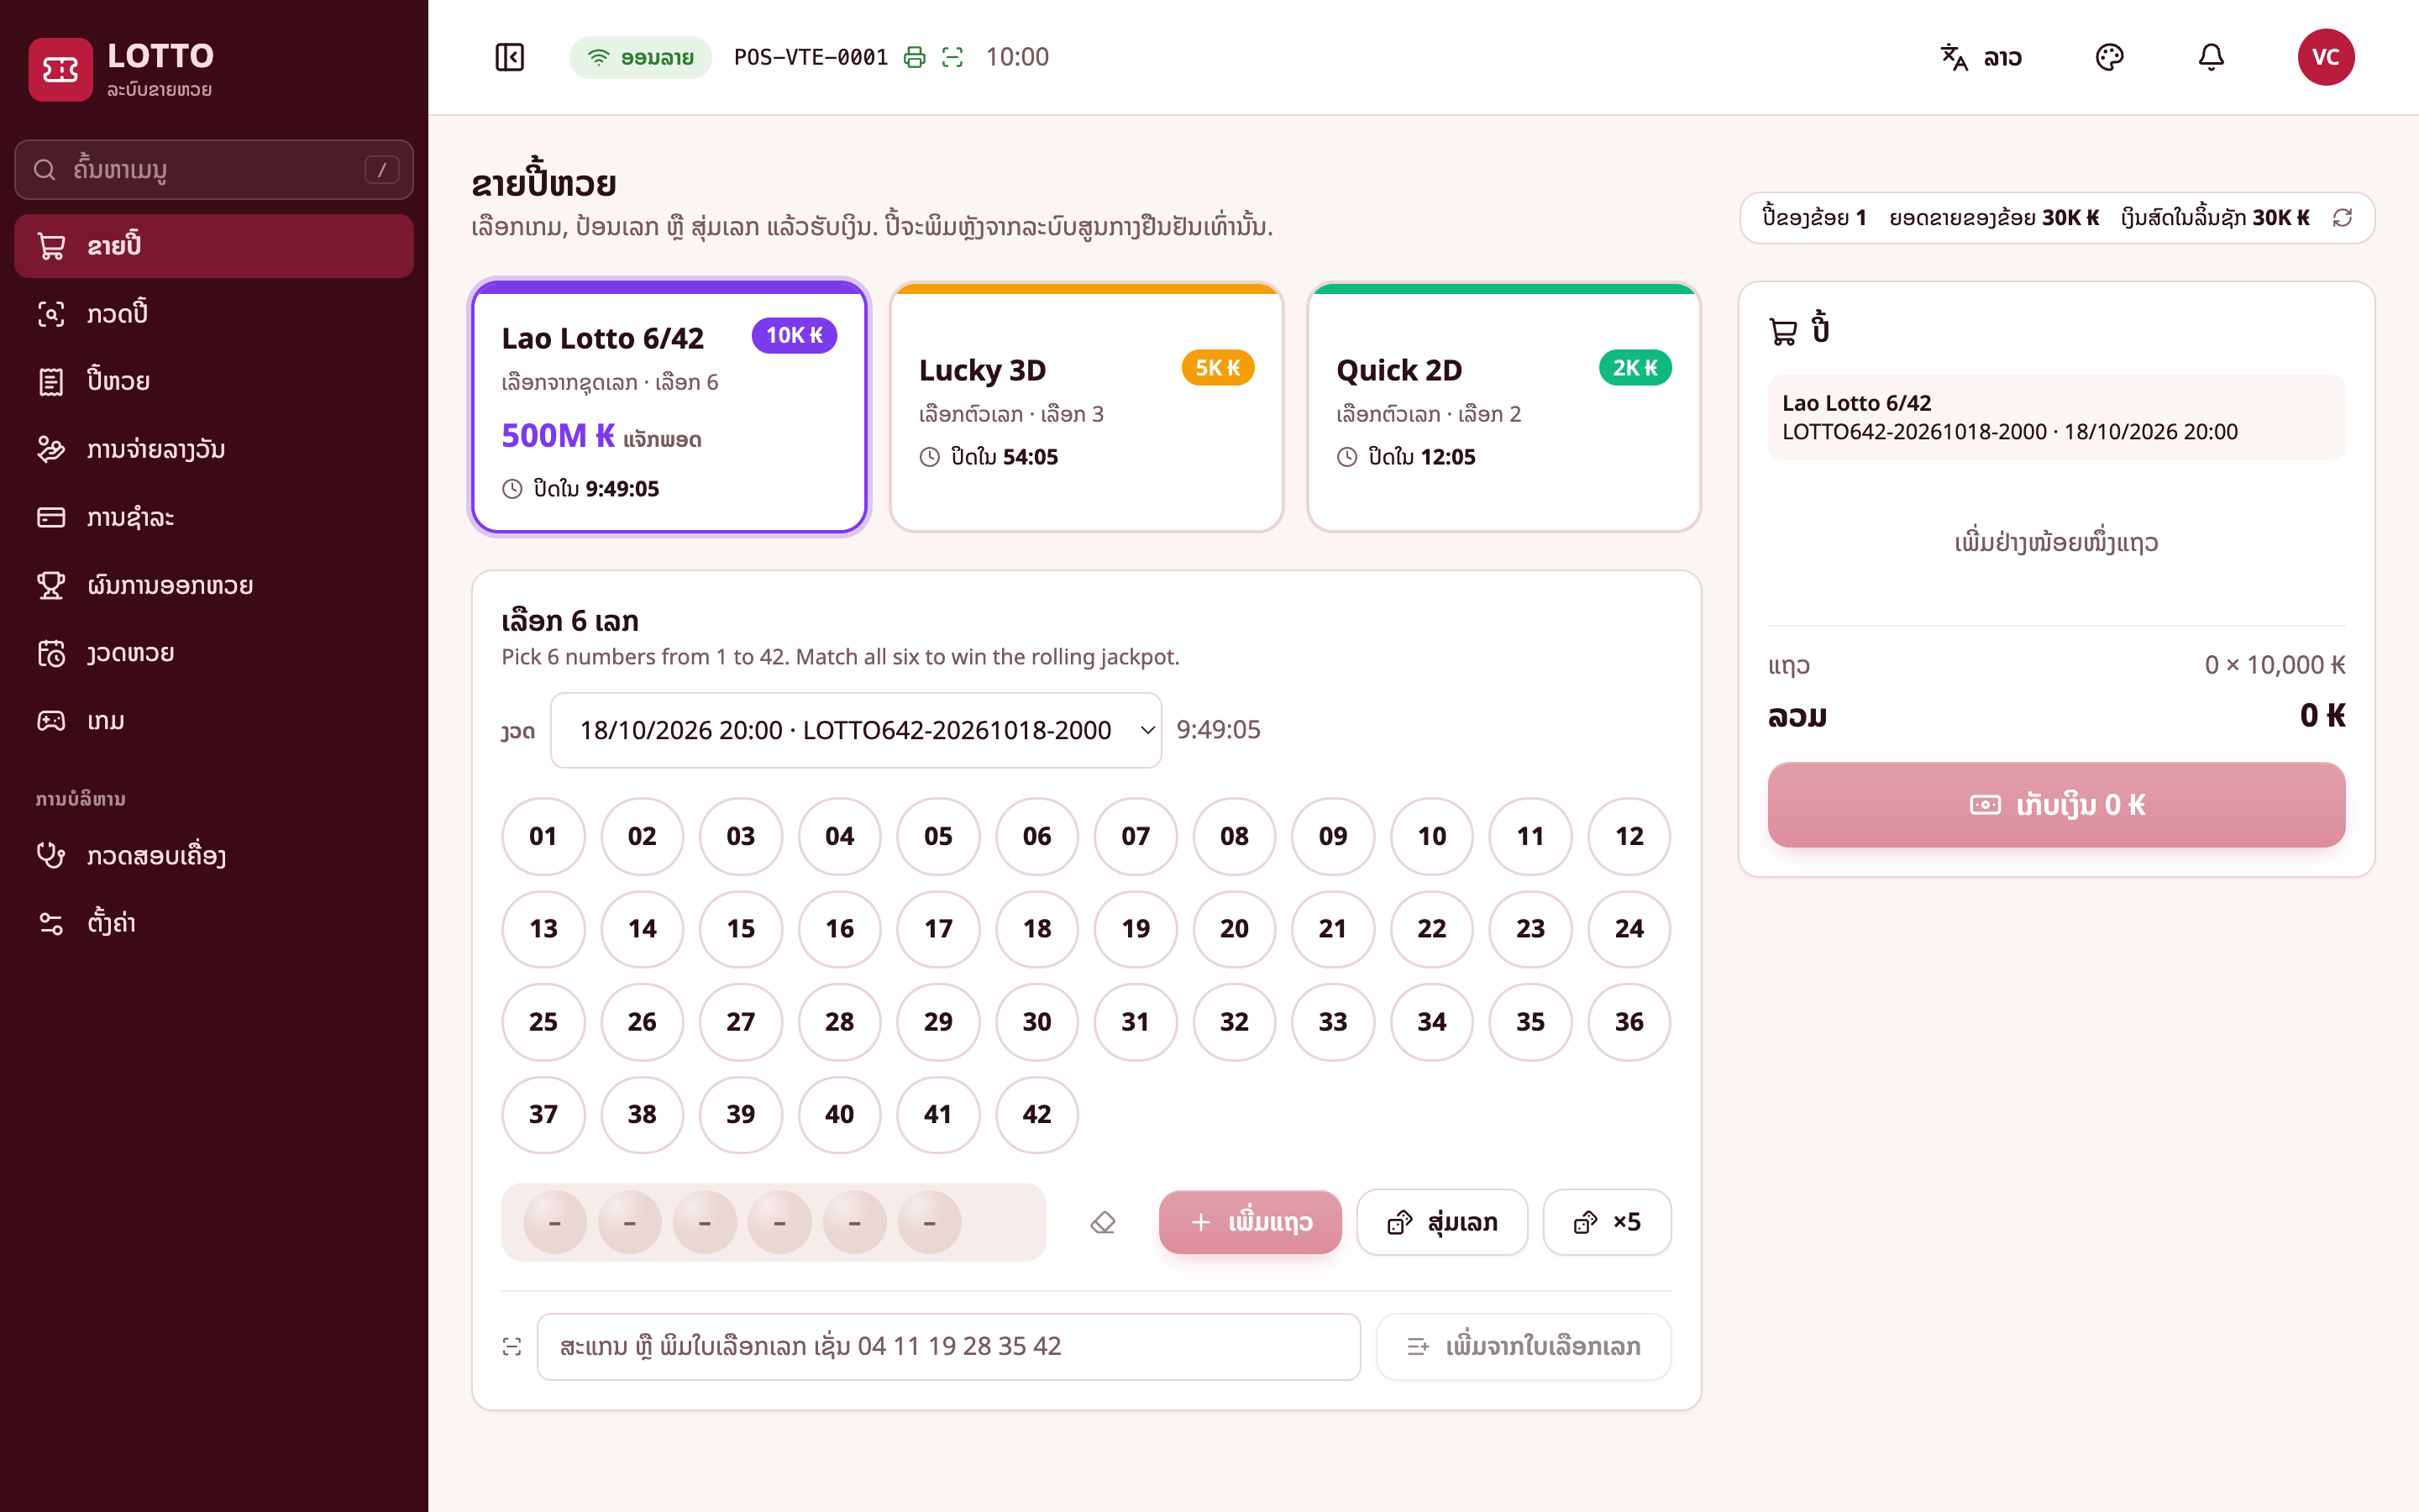2419x1512 pixels.
Task: Go to ກວດປີ້ check ticket menu
Action: (x=214, y=313)
